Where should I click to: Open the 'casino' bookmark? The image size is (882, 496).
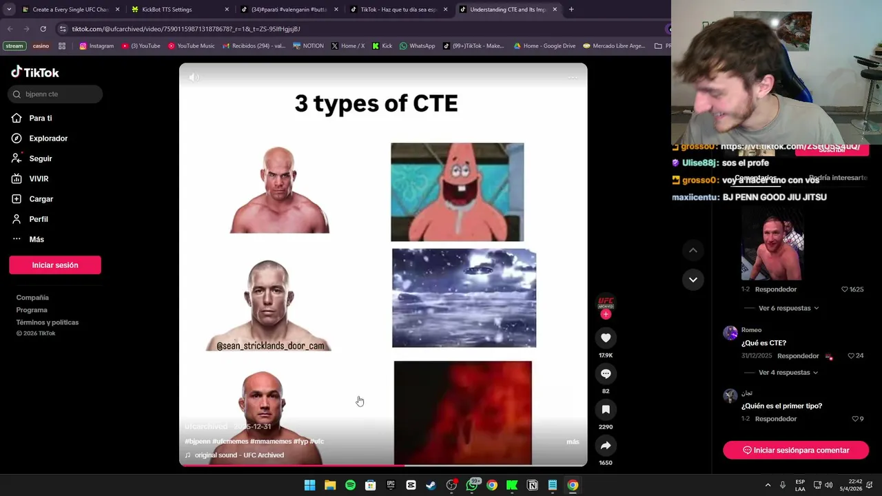pyautogui.click(x=41, y=46)
